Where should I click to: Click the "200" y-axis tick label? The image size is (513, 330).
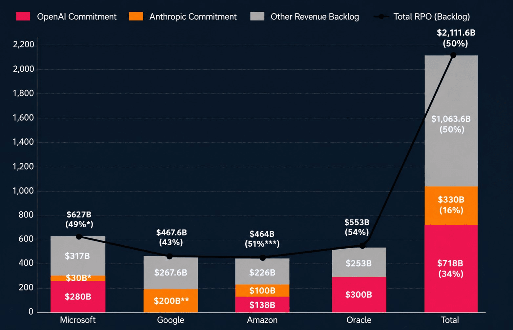coord(26,287)
